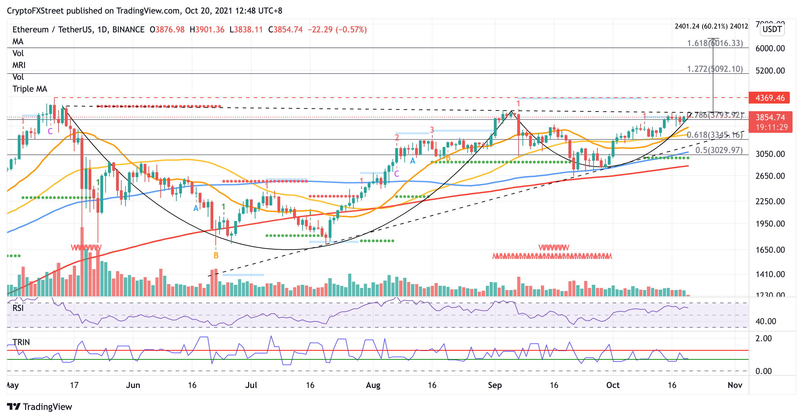This screenshot has width=803, height=419.
Task: Click the 1.618 Fibonacci level label
Action: pos(715,43)
